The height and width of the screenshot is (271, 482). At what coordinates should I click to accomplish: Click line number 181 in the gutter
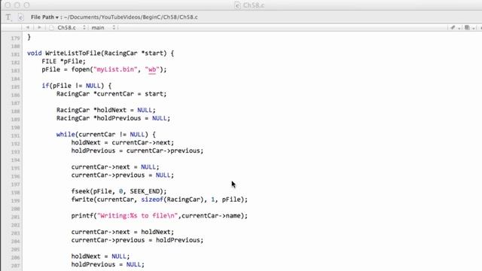coord(15,54)
